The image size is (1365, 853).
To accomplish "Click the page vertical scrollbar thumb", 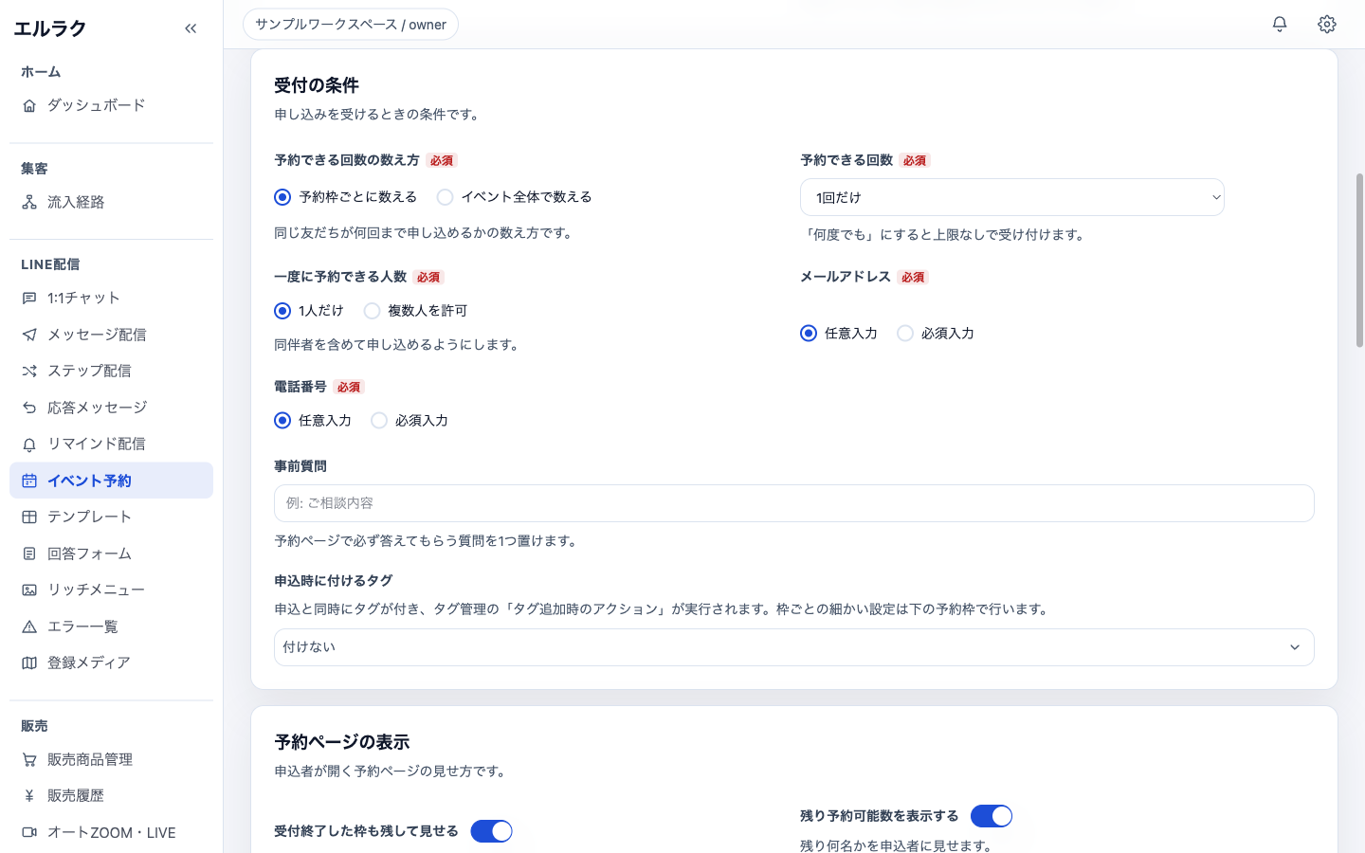I will (x=1359, y=261).
